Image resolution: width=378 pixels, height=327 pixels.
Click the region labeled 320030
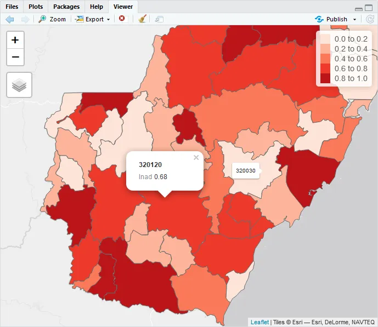click(245, 170)
